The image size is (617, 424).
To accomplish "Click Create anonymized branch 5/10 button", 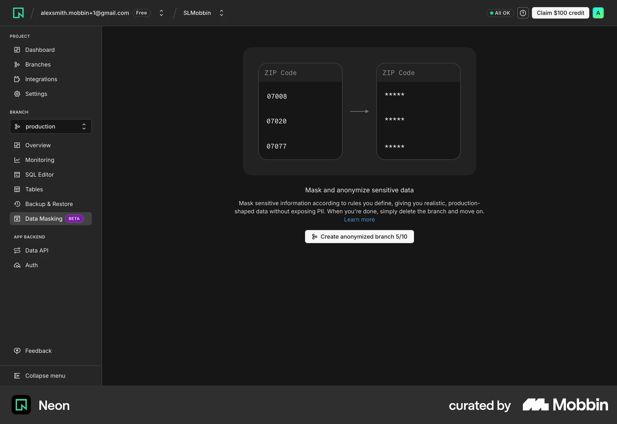I will point(359,237).
